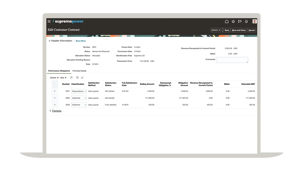Expand row 2001 details arrow

point(55,91)
